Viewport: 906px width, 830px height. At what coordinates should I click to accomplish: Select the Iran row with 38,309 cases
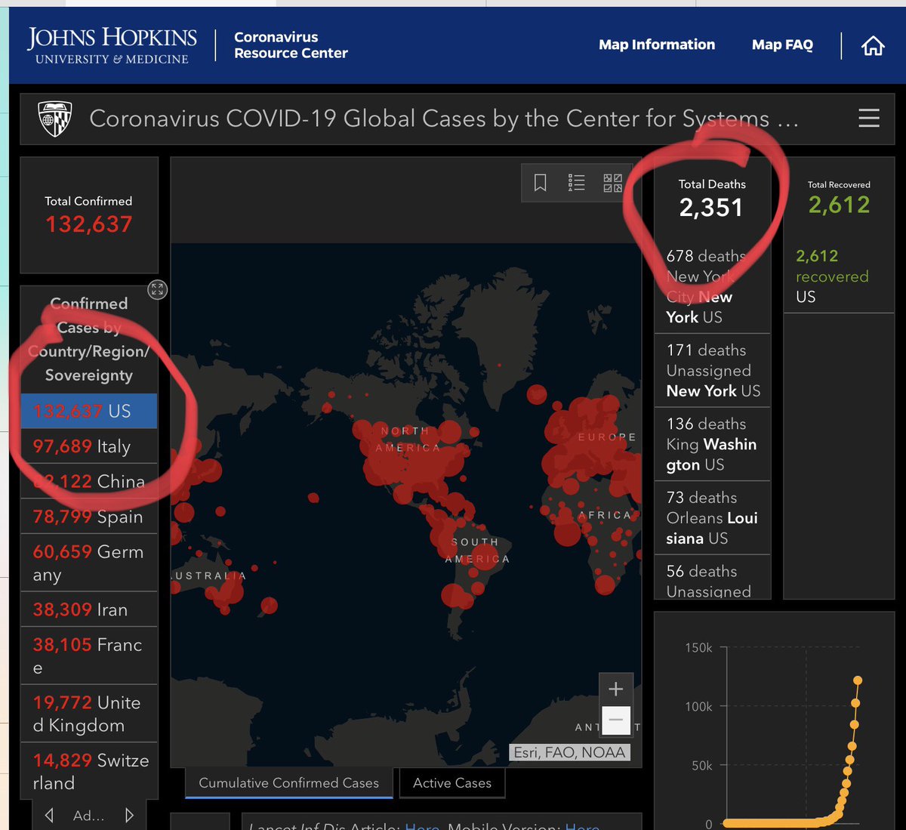tap(89, 609)
